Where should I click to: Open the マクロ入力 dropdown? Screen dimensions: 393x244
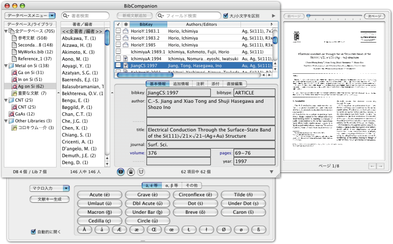click(50, 188)
